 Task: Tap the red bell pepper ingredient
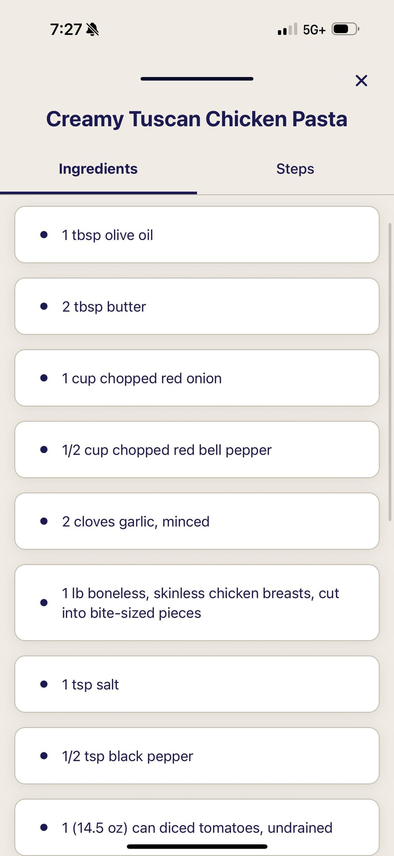pos(197,450)
